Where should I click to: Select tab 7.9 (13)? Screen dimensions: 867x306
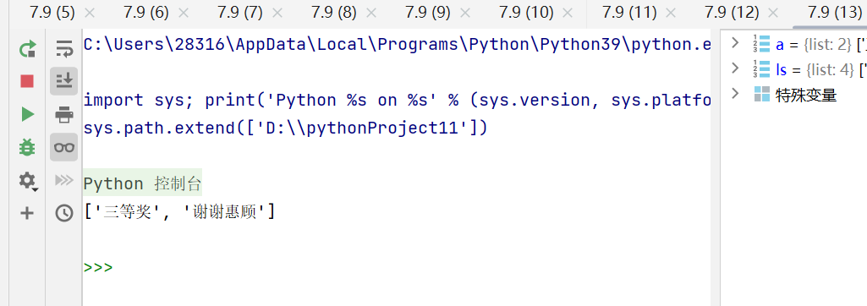(x=835, y=12)
